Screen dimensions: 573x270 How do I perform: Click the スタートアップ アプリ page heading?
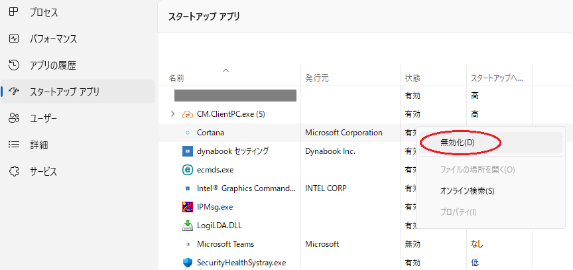pyautogui.click(x=204, y=17)
